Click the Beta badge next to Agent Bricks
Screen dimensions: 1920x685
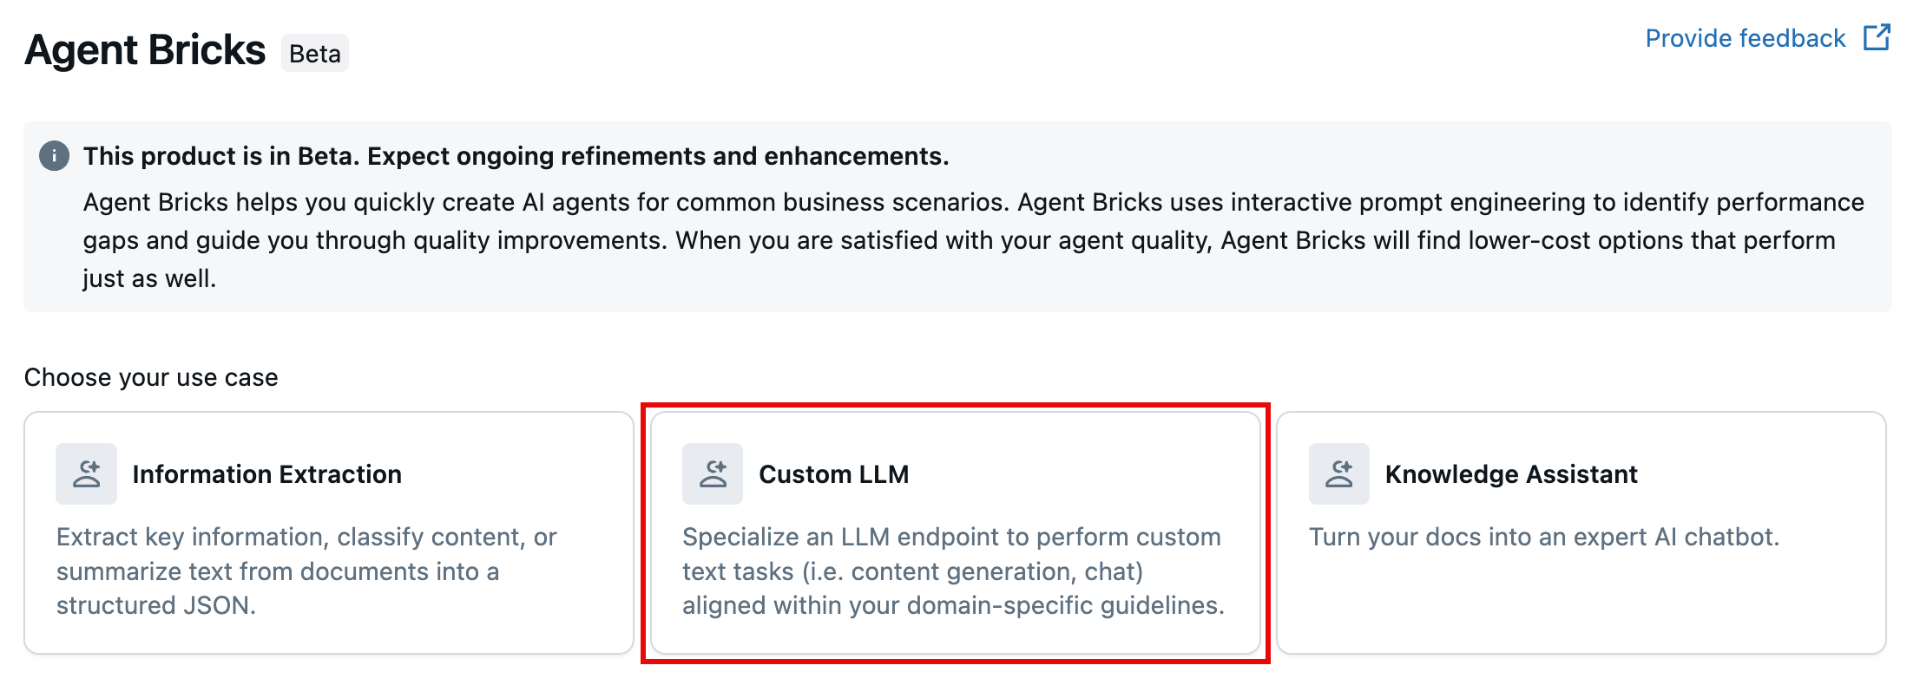(315, 54)
